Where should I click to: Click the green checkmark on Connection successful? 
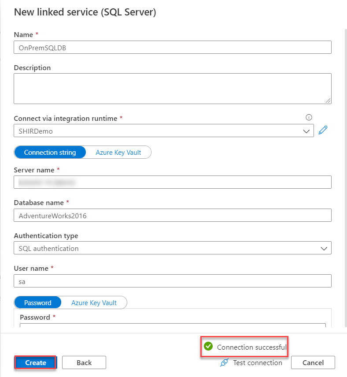click(208, 347)
